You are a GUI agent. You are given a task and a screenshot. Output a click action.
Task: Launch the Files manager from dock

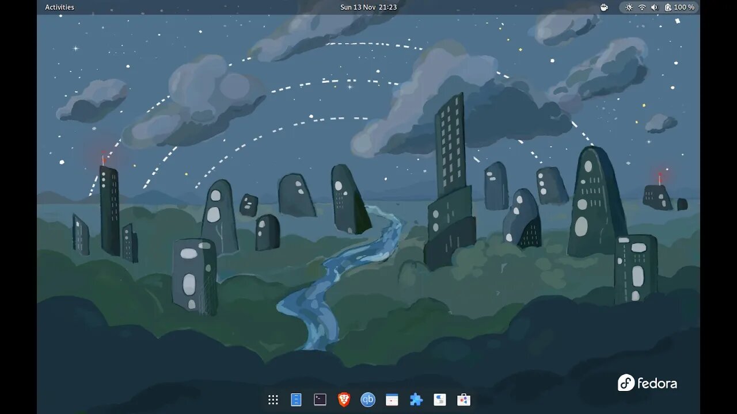(x=296, y=400)
